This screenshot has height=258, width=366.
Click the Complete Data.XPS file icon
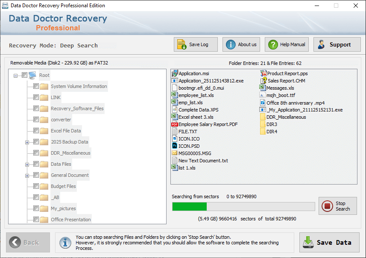[175, 109]
